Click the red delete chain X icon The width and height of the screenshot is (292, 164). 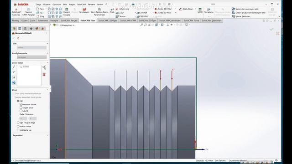44,75
